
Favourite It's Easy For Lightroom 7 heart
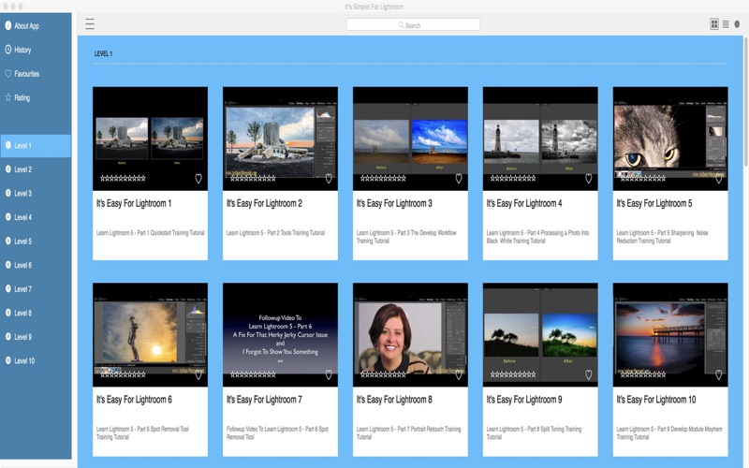tap(329, 374)
